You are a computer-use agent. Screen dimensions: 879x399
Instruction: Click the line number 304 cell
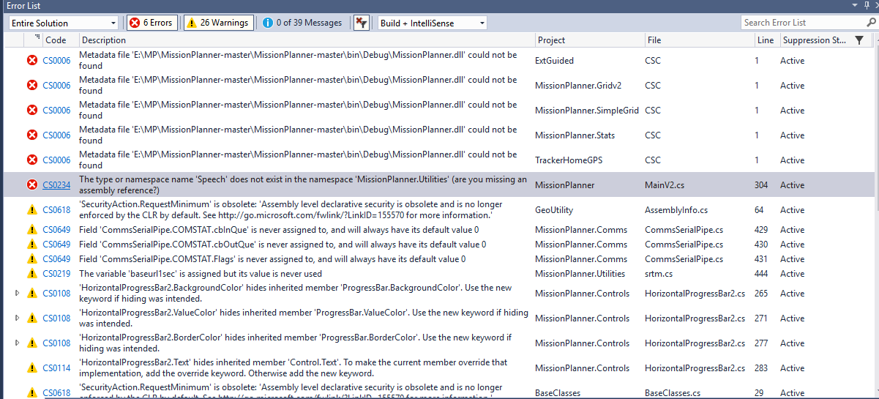(761, 185)
